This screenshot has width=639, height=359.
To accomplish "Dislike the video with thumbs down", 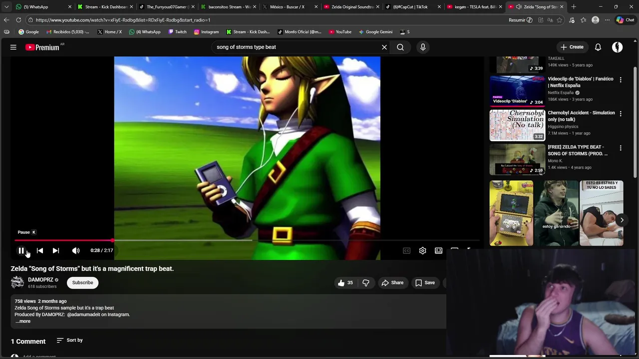I will (x=366, y=283).
